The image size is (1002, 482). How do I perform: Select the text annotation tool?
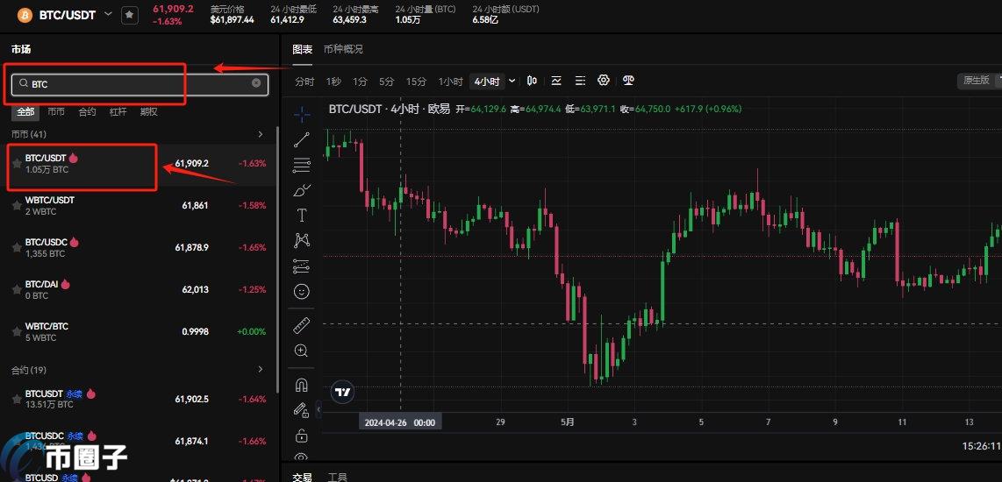302,216
